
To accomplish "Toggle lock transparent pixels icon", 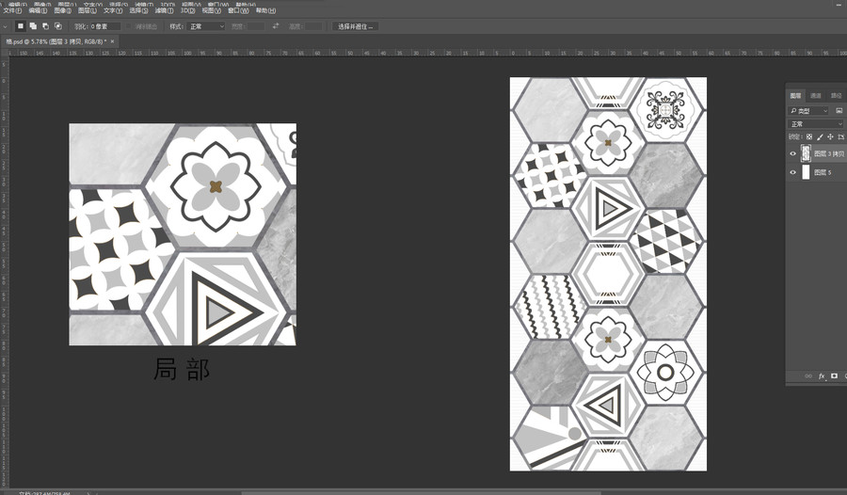I will point(809,137).
